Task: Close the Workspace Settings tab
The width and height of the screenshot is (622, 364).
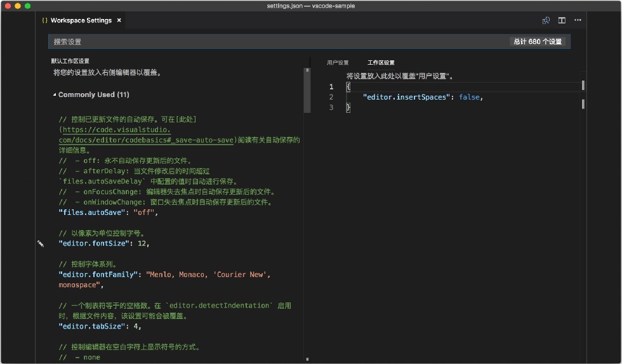Action: [119, 20]
